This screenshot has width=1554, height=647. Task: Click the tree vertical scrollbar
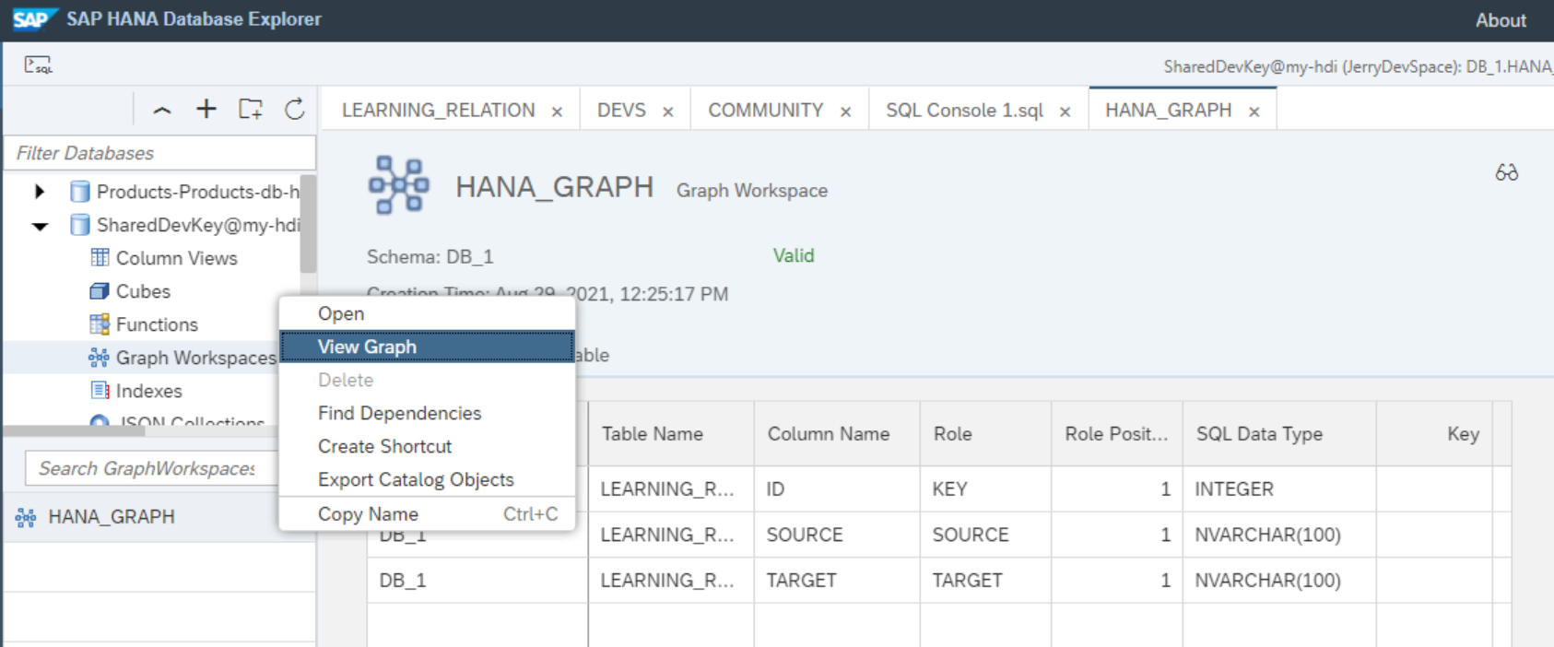tap(308, 224)
